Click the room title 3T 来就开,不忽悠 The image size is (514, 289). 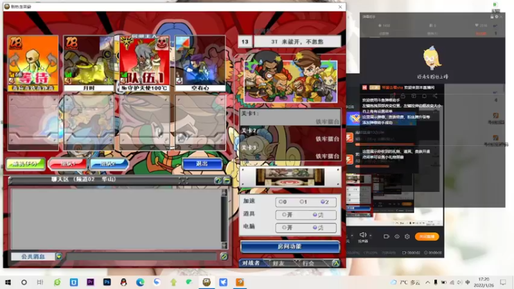point(297,42)
